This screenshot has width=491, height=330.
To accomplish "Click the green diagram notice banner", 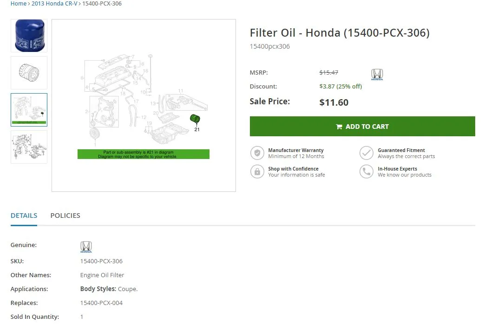I will click(x=144, y=154).
